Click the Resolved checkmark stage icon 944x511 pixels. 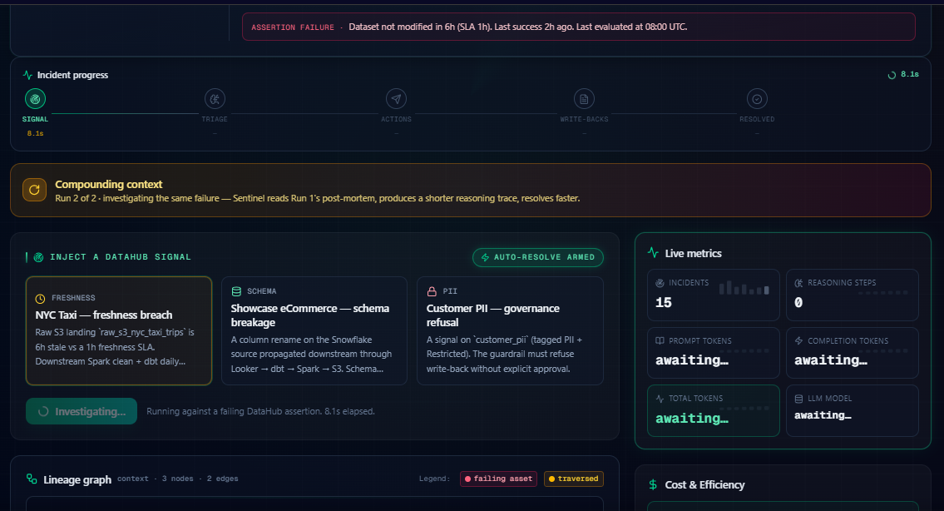[757, 99]
